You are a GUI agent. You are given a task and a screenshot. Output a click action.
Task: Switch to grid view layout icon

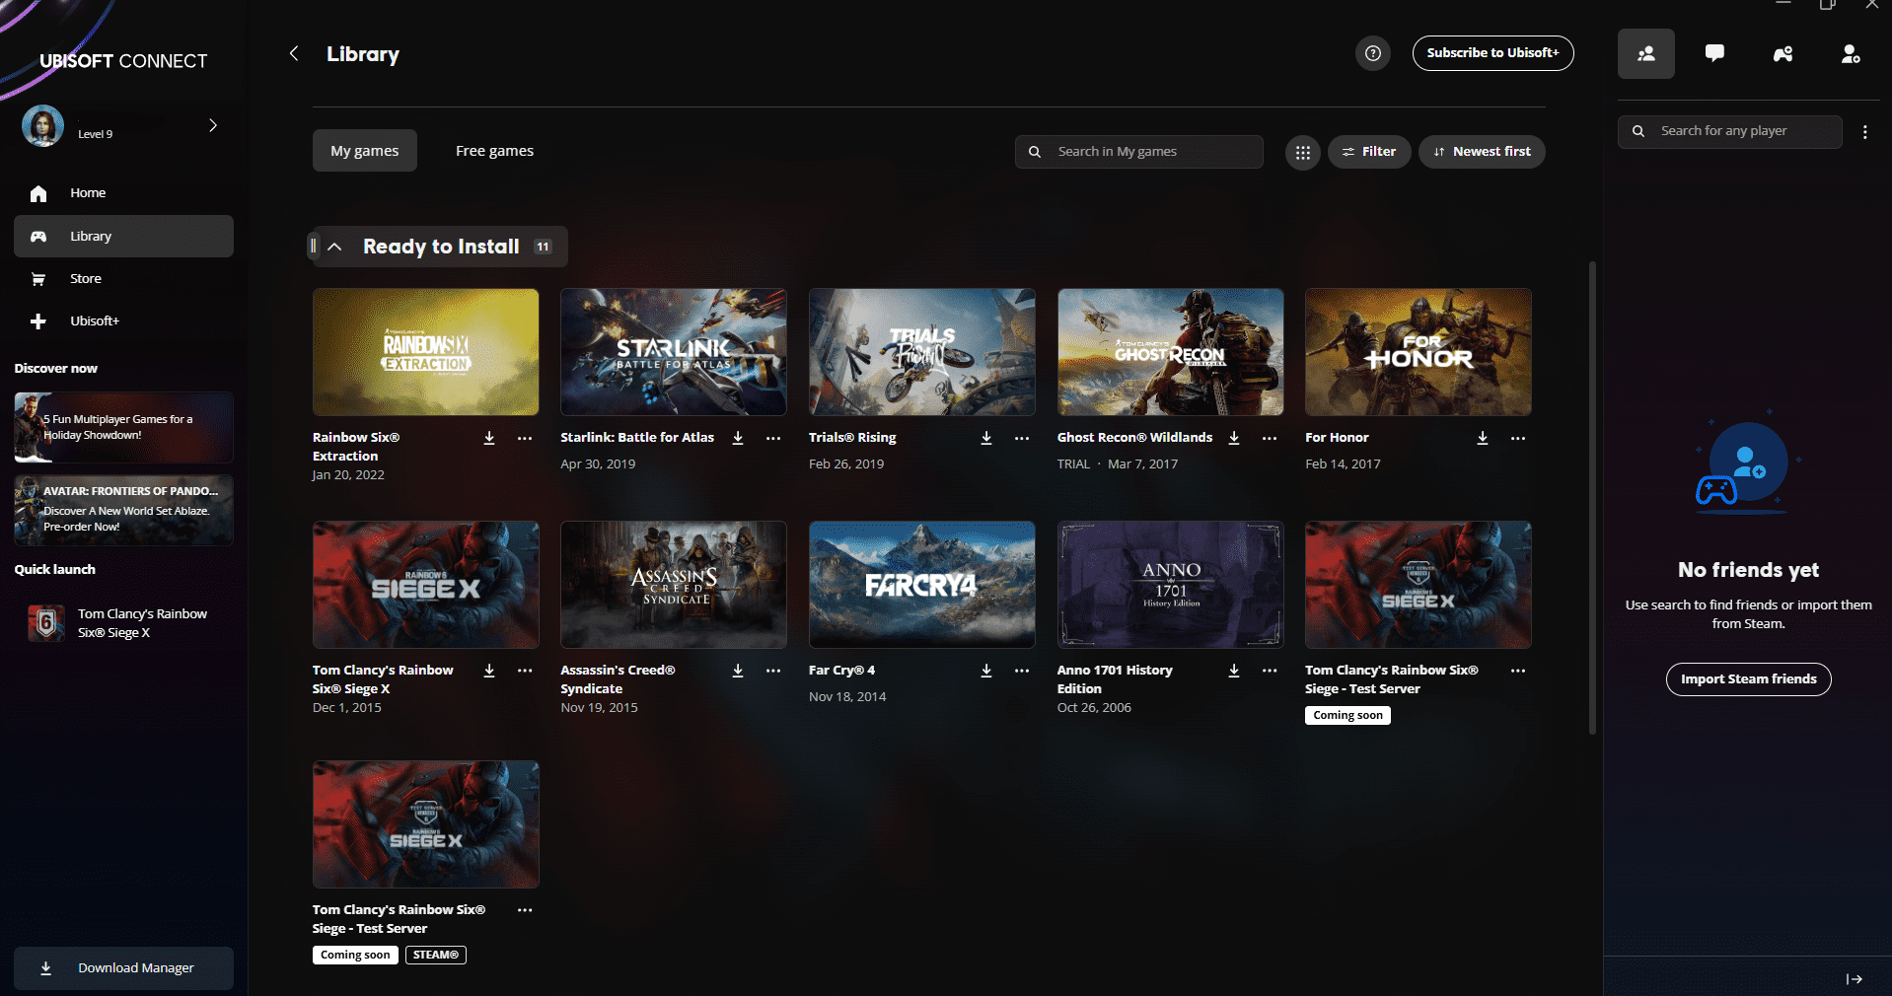click(1302, 152)
